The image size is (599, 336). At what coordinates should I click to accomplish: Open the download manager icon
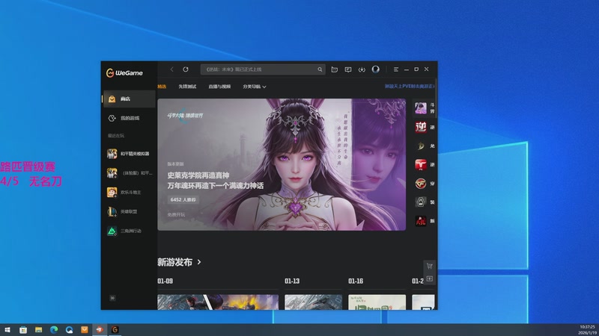coord(362,69)
